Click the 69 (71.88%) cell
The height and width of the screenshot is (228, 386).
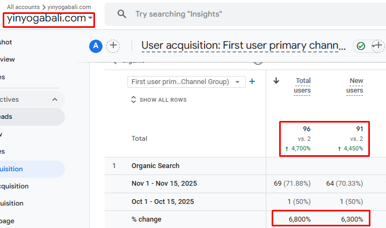pos(292,184)
